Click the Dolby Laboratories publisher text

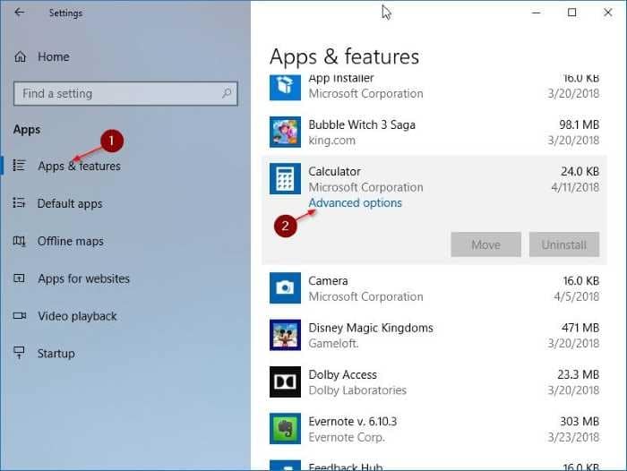point(357,390)
